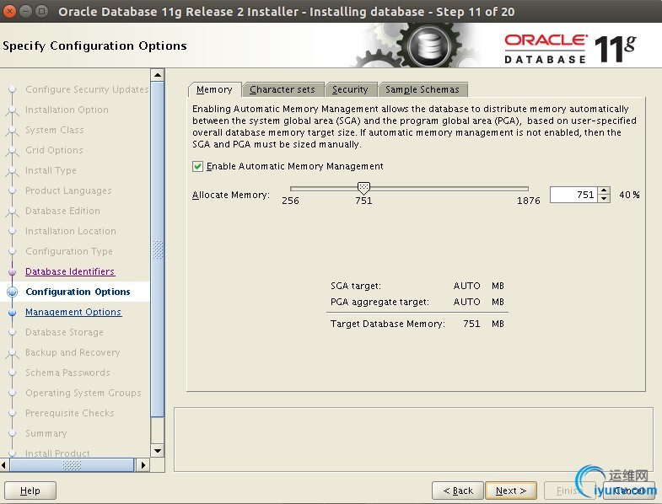Switch to the Memory tab
Viewport: 662px width, 504px height.
[x=214, y=89]
